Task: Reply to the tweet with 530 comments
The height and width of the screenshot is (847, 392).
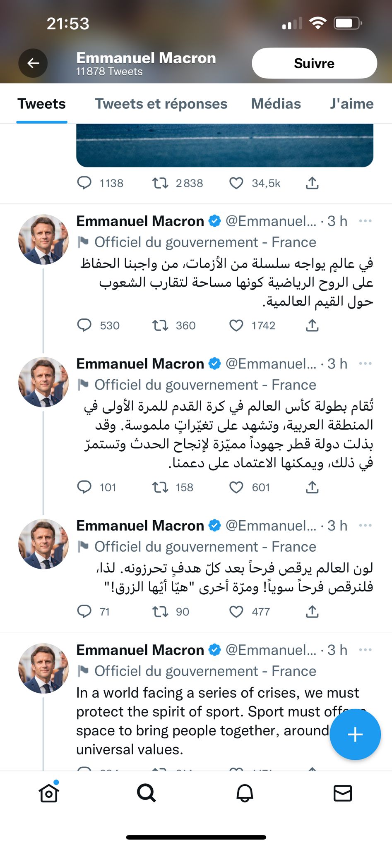Action: pos(84,325)
